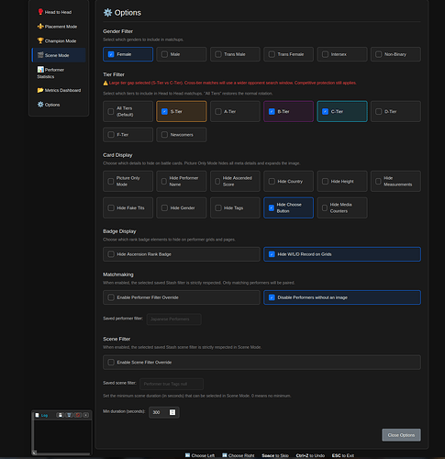
Task: Open Performer Statistics in the sidebar
Action: [59, 73]
